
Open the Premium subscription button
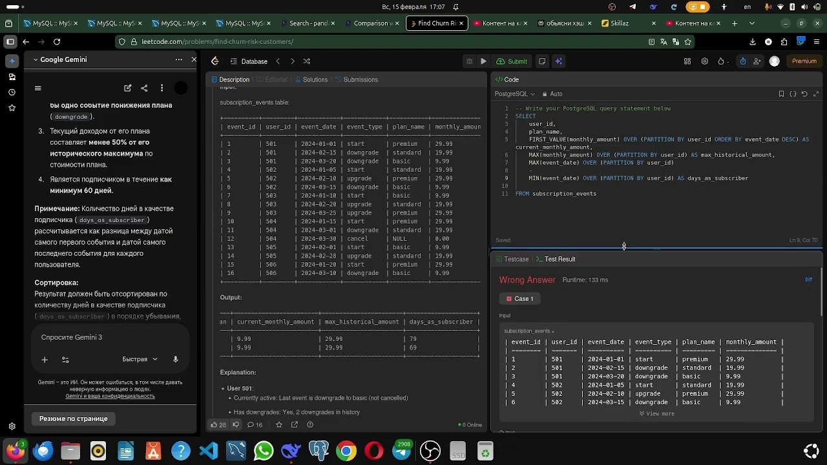pos(804,61)
